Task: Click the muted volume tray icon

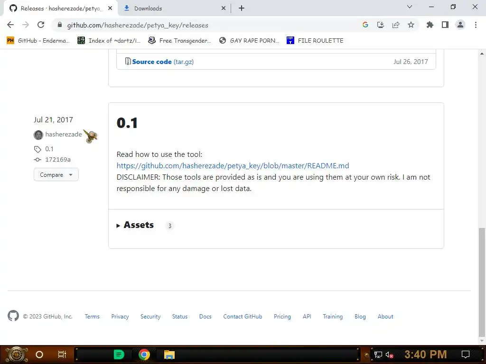Action: click(x=389, y=355)
